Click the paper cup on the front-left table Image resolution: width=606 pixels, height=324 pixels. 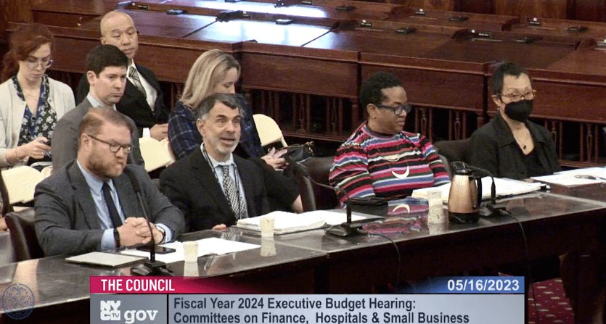(190, 251)
